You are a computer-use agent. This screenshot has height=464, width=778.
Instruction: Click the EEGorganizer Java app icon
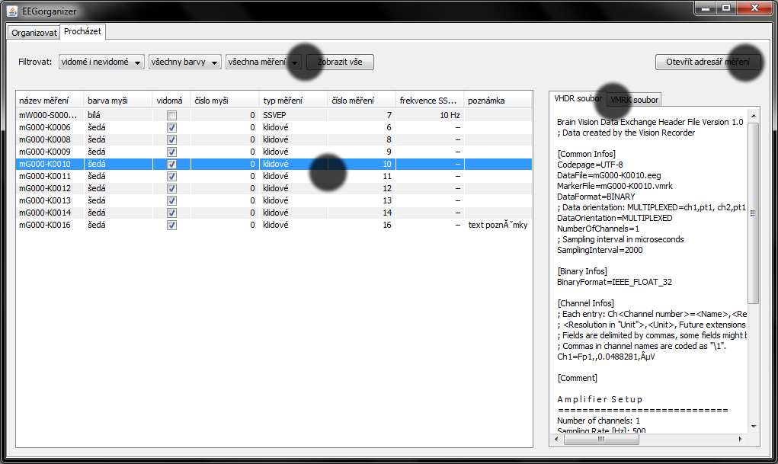(12, 11)
